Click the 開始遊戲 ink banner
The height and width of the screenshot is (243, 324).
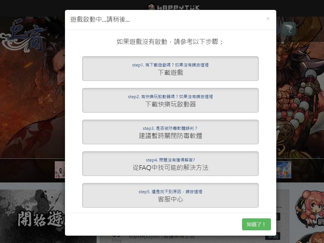click(32, 216)
